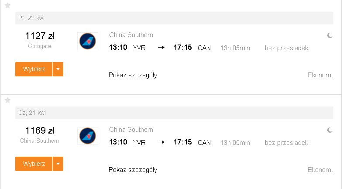This screenshot has width=343, height=189.
Task: Click the arrow between YVR and CAN, second flight
Action: pyautogui.click(x=161, y=142)
